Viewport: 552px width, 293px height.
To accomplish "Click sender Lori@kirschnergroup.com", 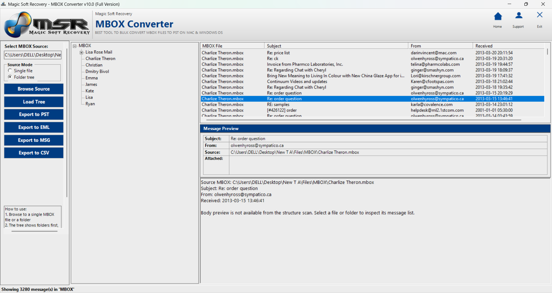I will pos(436,76).
